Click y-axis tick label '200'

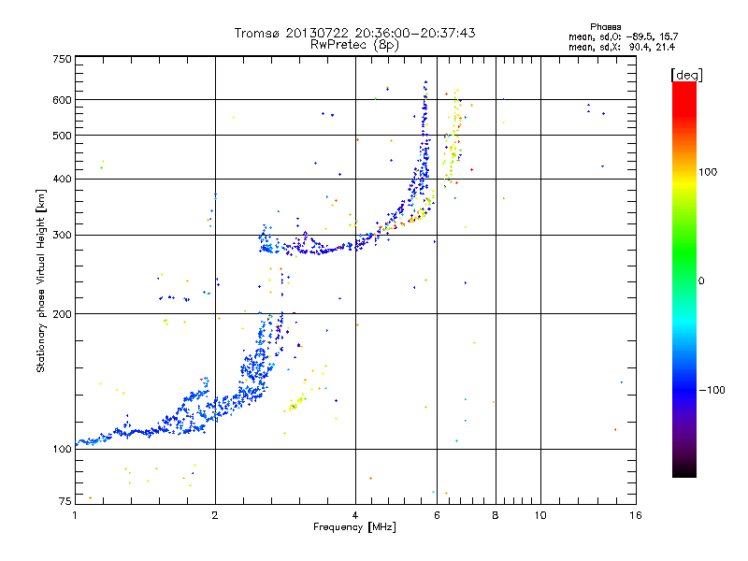(x=62, y=314)
